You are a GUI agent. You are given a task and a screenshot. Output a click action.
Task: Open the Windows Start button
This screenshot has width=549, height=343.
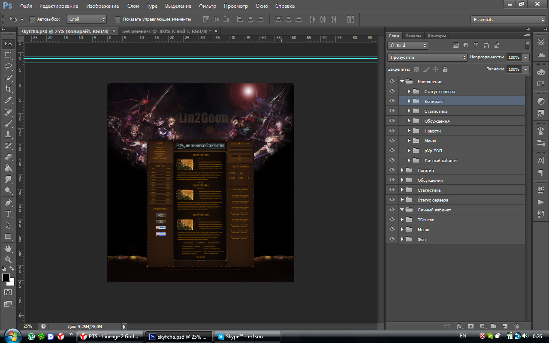pyautogui.click(x=12, y=336)
